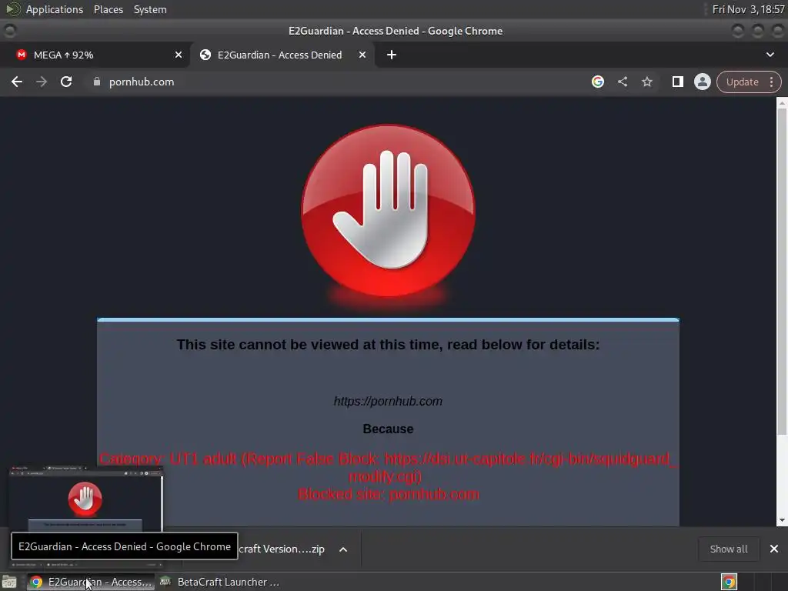The width and height of the screenshot is (788, 591).
Task: Reload the current page
Action: coord(66,82)
